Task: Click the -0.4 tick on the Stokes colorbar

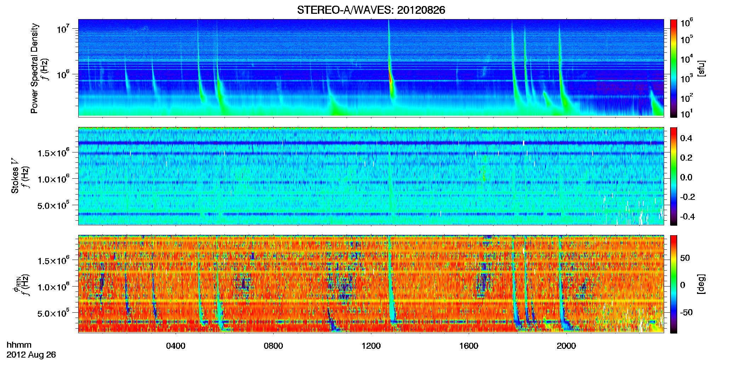Action: [687, 217]
